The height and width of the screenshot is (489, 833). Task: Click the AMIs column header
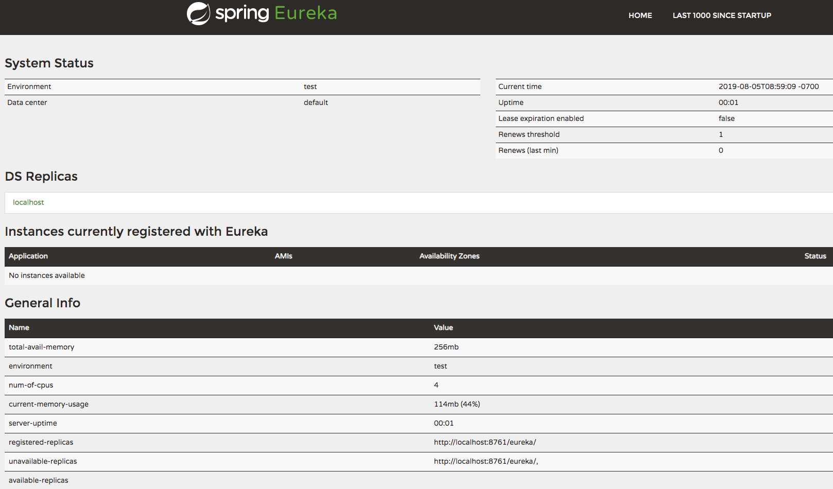click(x=283, y=256)
